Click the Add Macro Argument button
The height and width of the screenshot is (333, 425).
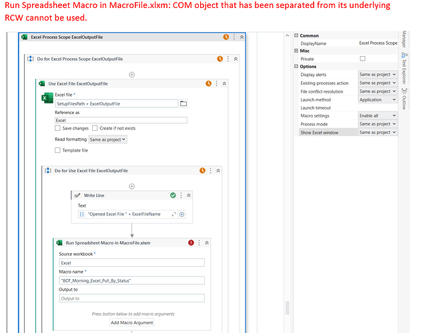click(132, 323)
